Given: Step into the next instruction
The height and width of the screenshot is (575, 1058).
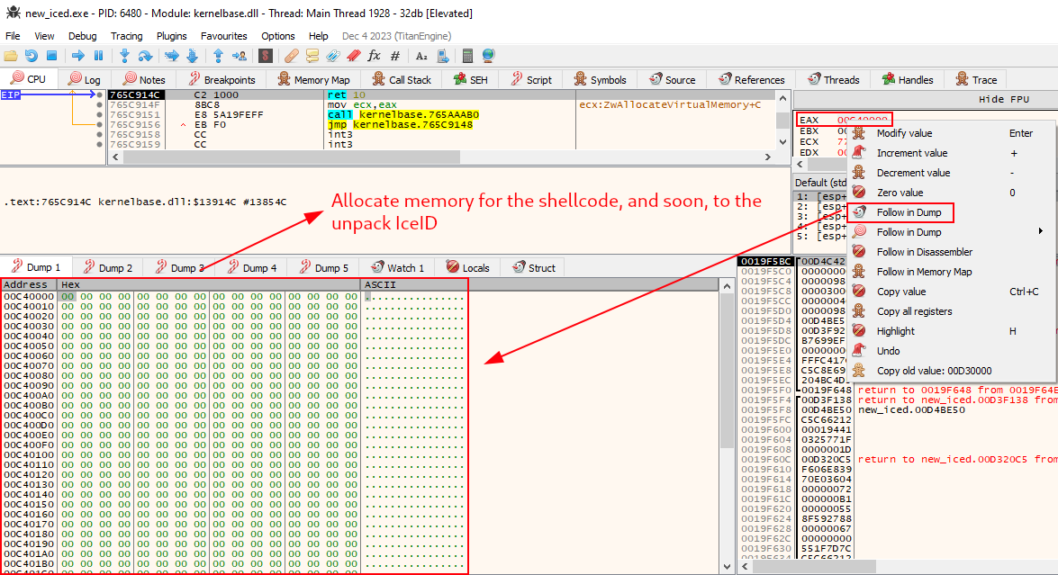Looking at the screenshot, I should (x=125, y=56).
